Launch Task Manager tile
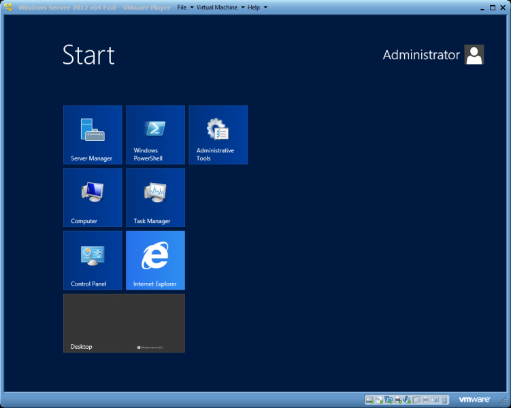The height and width of the screenshot is (408, 511). pyautogui.click(x=155, y=197)
